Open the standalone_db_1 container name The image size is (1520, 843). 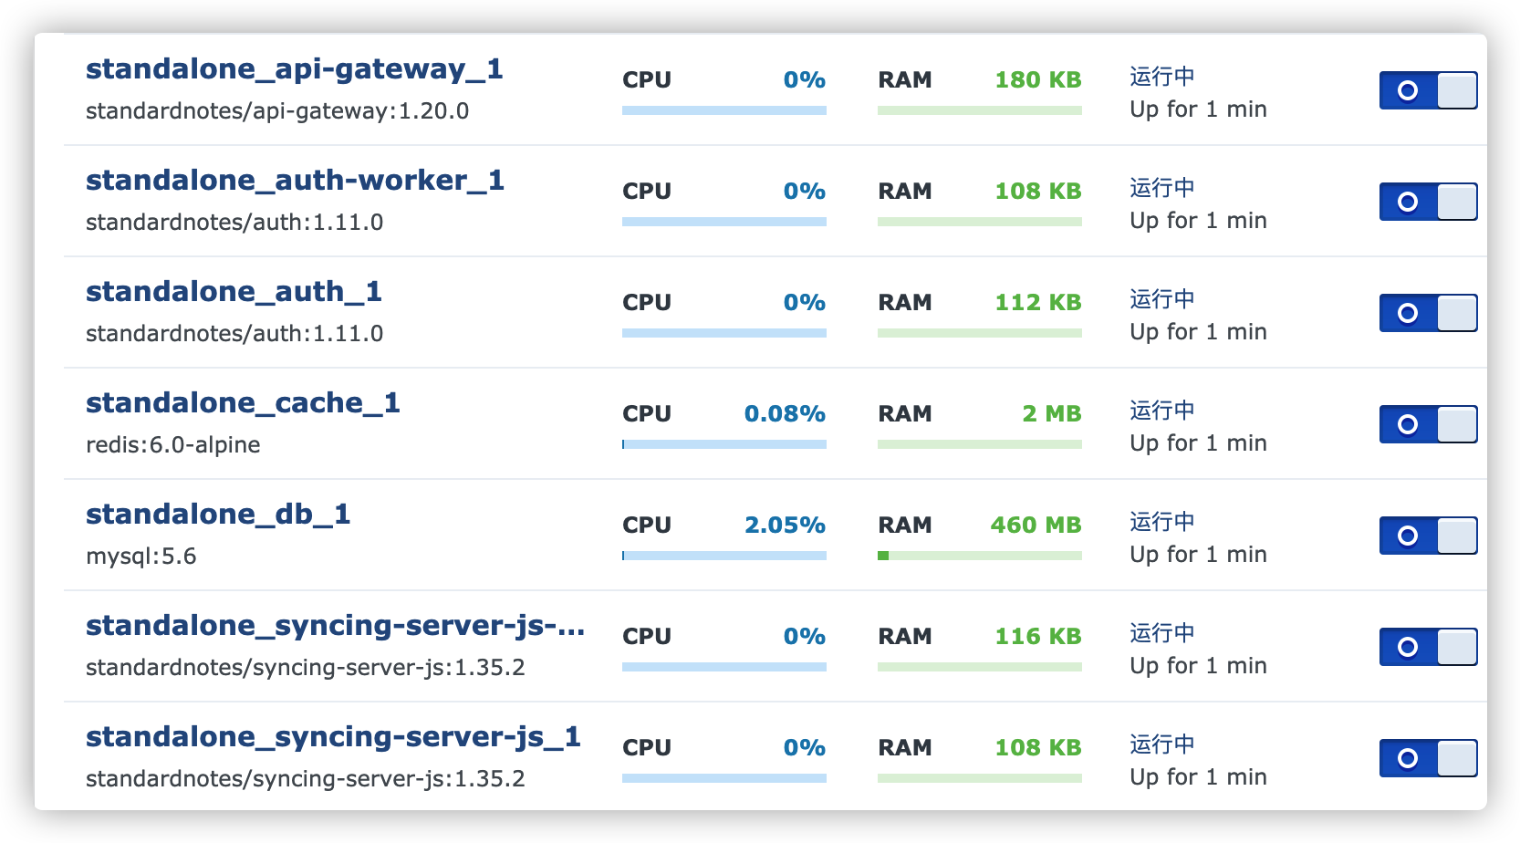point(218,515)
